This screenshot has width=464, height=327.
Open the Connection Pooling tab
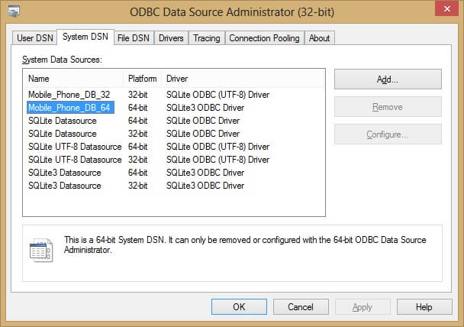click(265, 38)
